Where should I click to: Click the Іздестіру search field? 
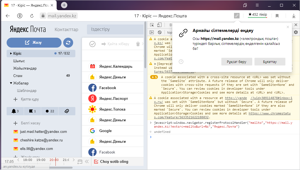click(115, 29)
